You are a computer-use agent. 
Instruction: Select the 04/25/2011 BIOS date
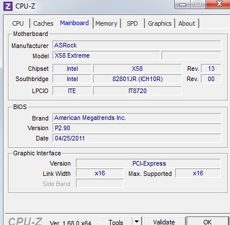point(137,138)
